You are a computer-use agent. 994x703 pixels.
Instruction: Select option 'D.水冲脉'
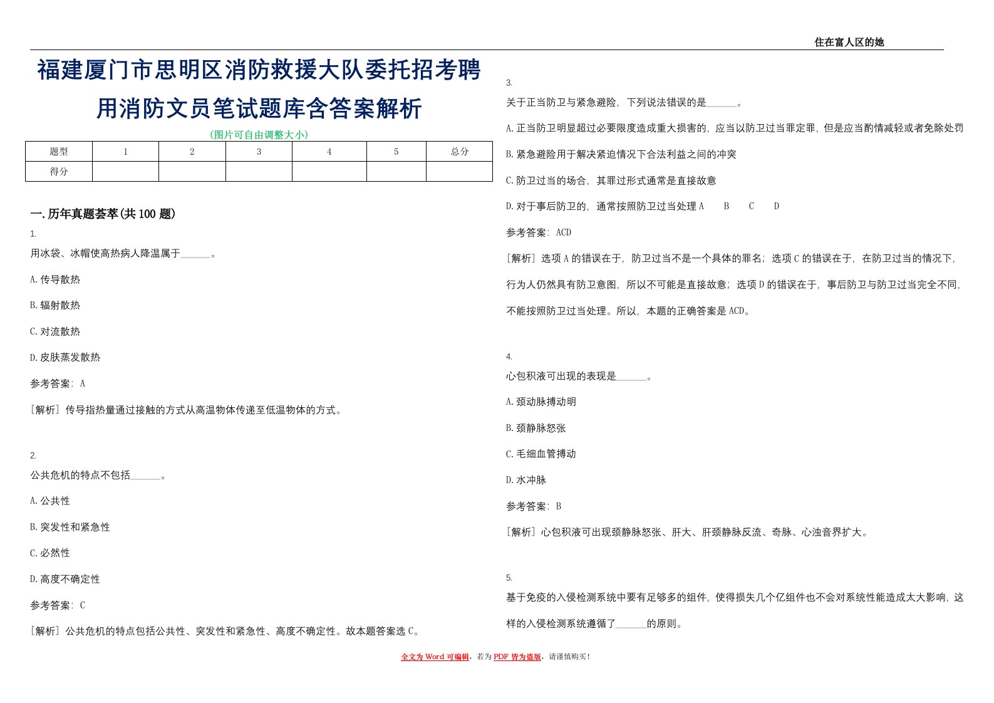[526, 480]
